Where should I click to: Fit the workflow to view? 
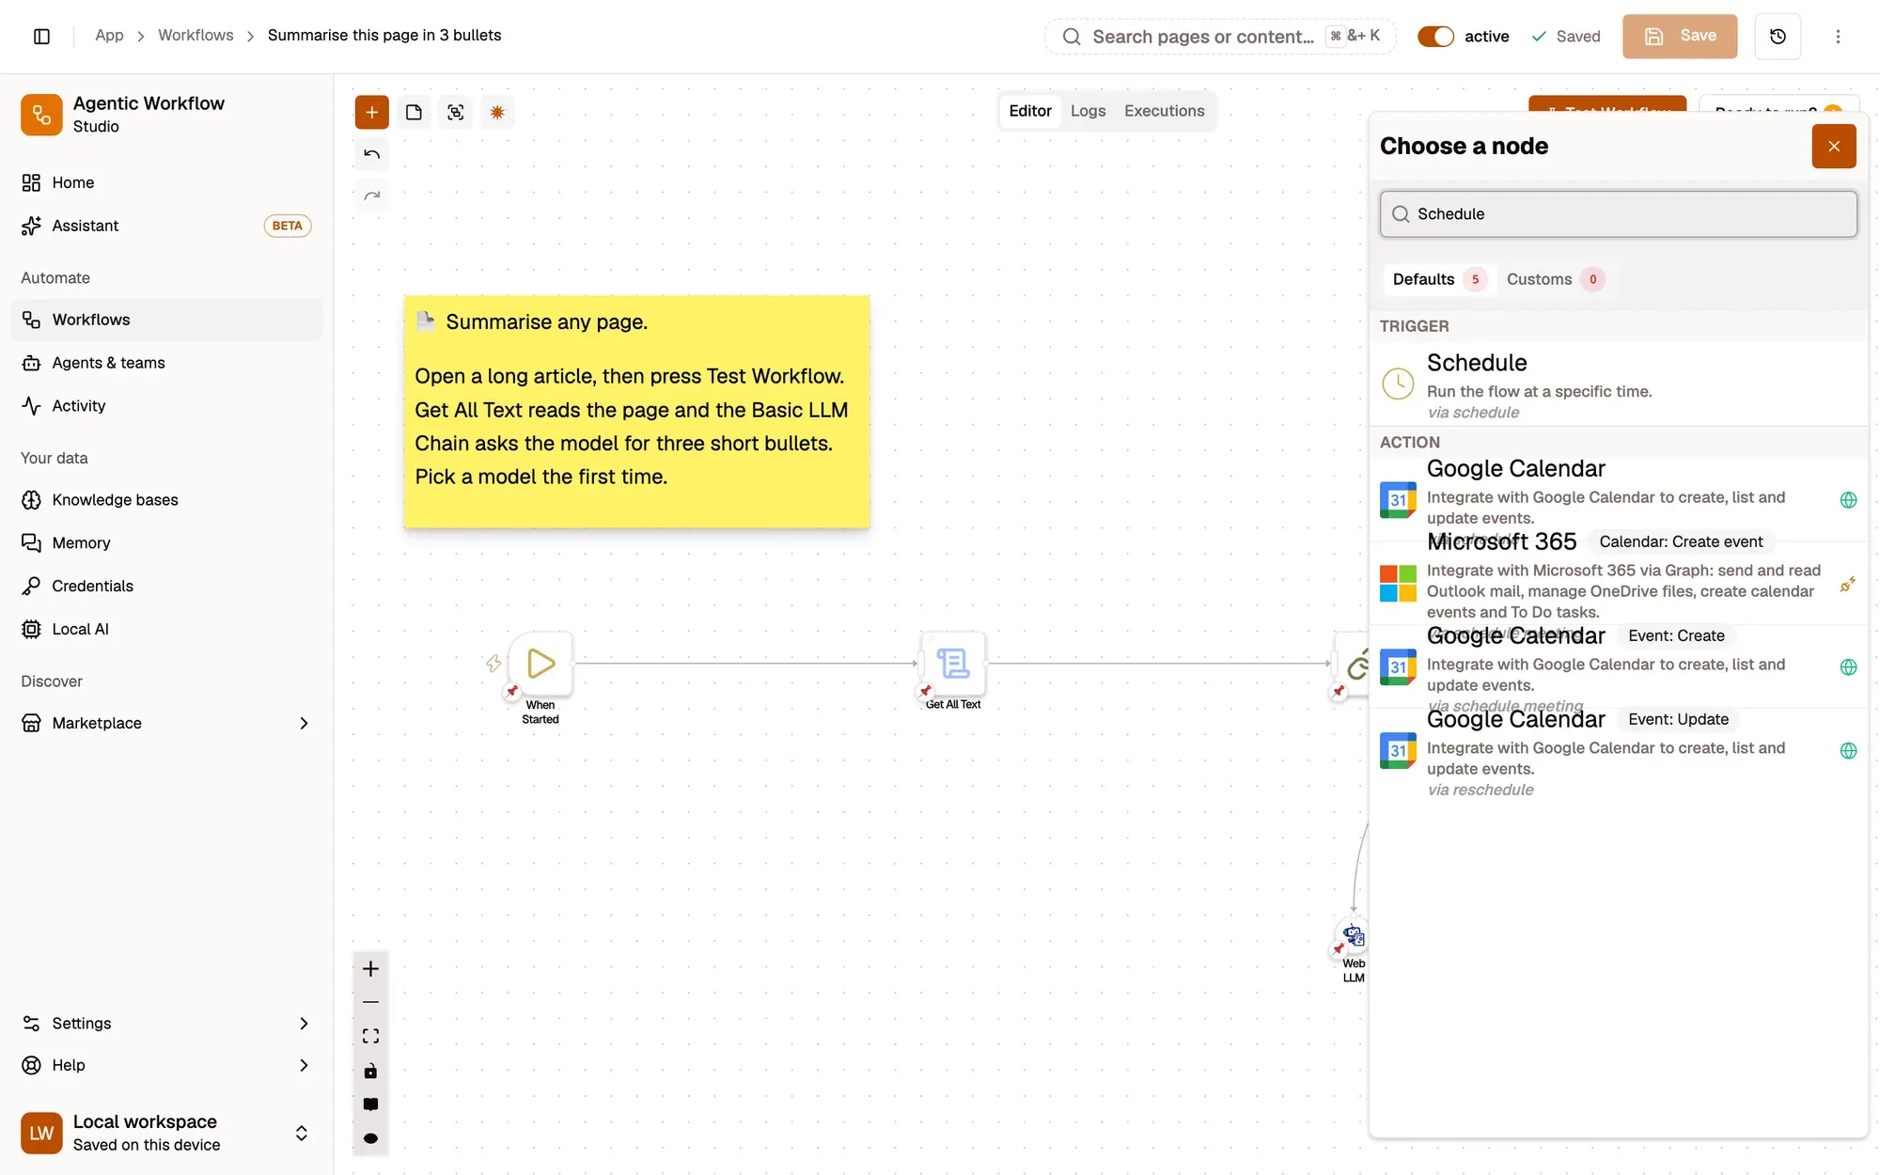pos(370,1036)
